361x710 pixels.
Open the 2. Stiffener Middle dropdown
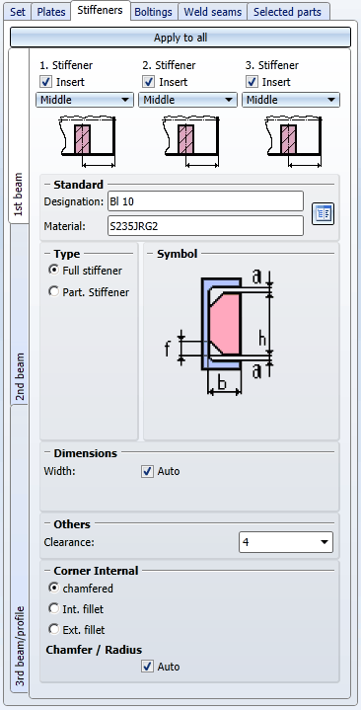(x=187, y=100)
